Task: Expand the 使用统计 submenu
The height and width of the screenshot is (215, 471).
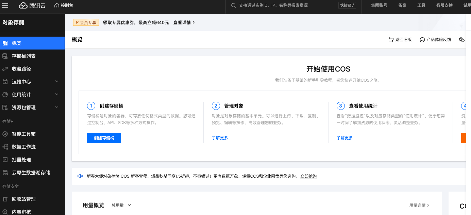Action: coord(57,94)
